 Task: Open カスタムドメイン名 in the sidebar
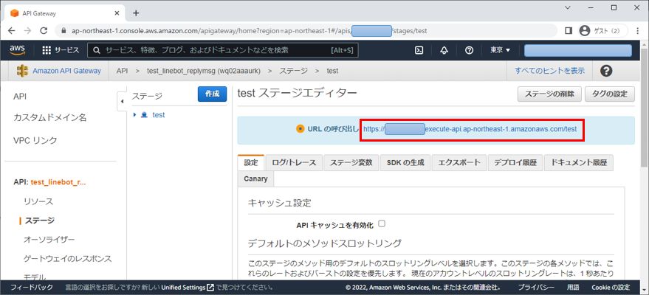pos(50,118)
